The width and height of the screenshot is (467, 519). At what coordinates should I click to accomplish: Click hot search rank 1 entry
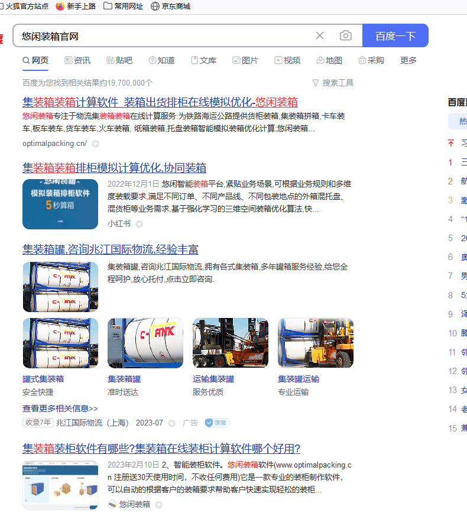(x=464, y=162)
